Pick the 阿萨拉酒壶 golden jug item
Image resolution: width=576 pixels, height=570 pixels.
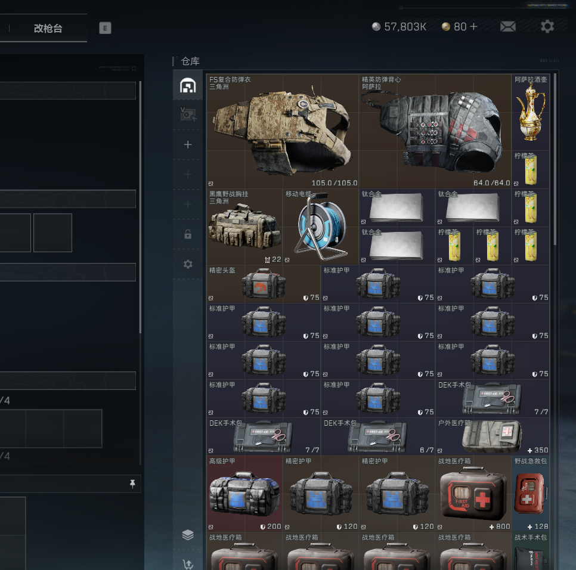click(x=530, y=112)
